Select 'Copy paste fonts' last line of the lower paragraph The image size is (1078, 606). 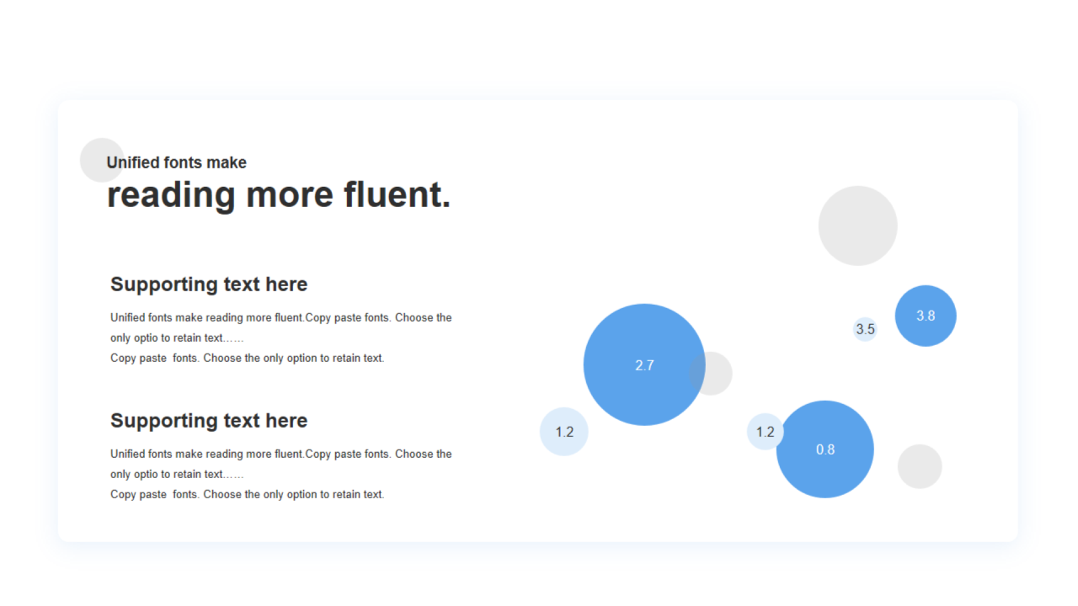(x=248, y=495)
